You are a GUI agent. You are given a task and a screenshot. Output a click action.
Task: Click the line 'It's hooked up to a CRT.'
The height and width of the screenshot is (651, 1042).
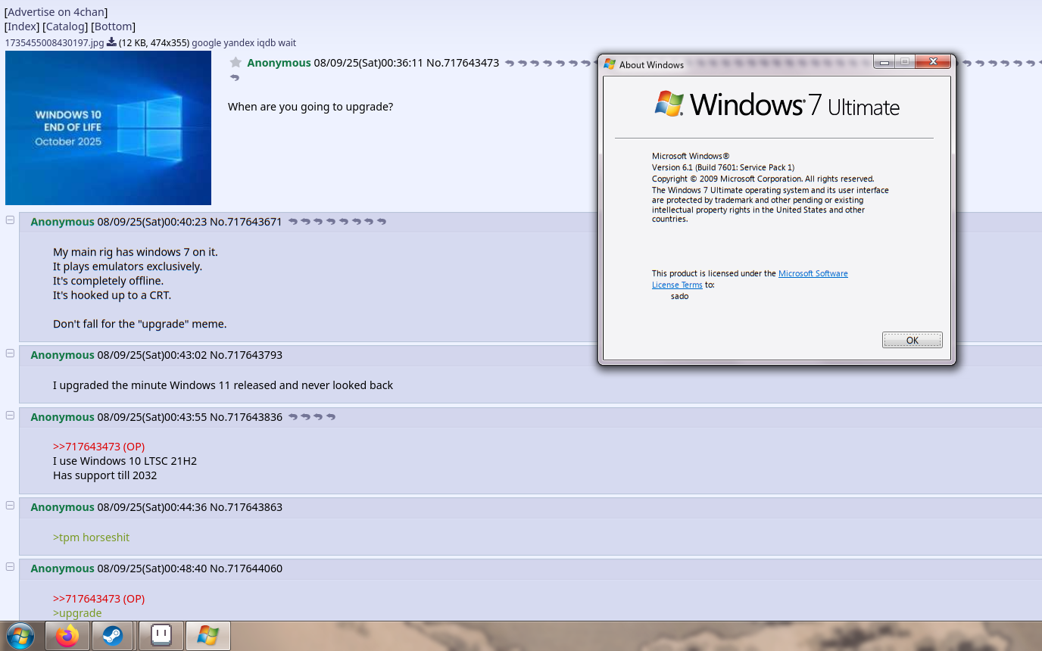pos(112,295)
